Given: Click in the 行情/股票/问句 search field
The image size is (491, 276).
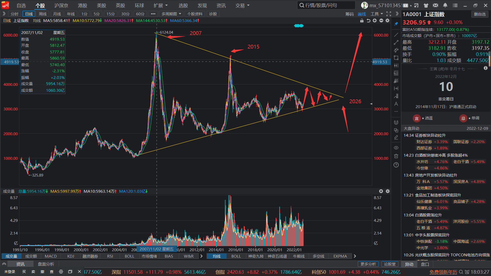Looking at the screenshot, I should tap(326, 5).
